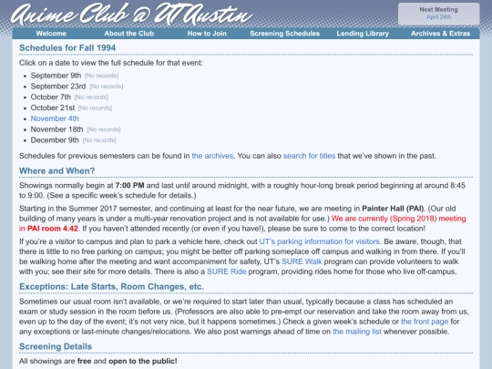Image resolution: width=492 pixels, height=369 pixels.
Task: Click the Anime Club @ UT Austin logo
Action: [131, 14]
